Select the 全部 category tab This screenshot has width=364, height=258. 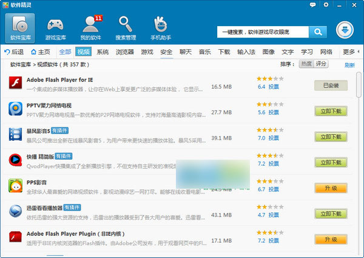point(65,52)
